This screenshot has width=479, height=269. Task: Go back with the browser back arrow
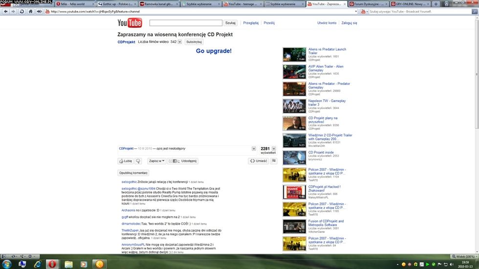[5, 11]
